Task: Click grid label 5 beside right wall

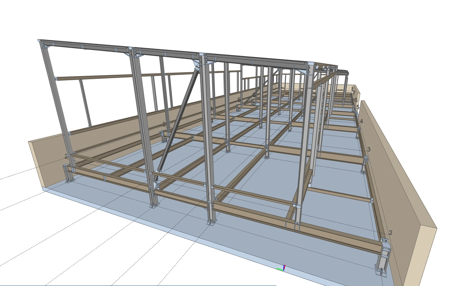Action: 358,107
